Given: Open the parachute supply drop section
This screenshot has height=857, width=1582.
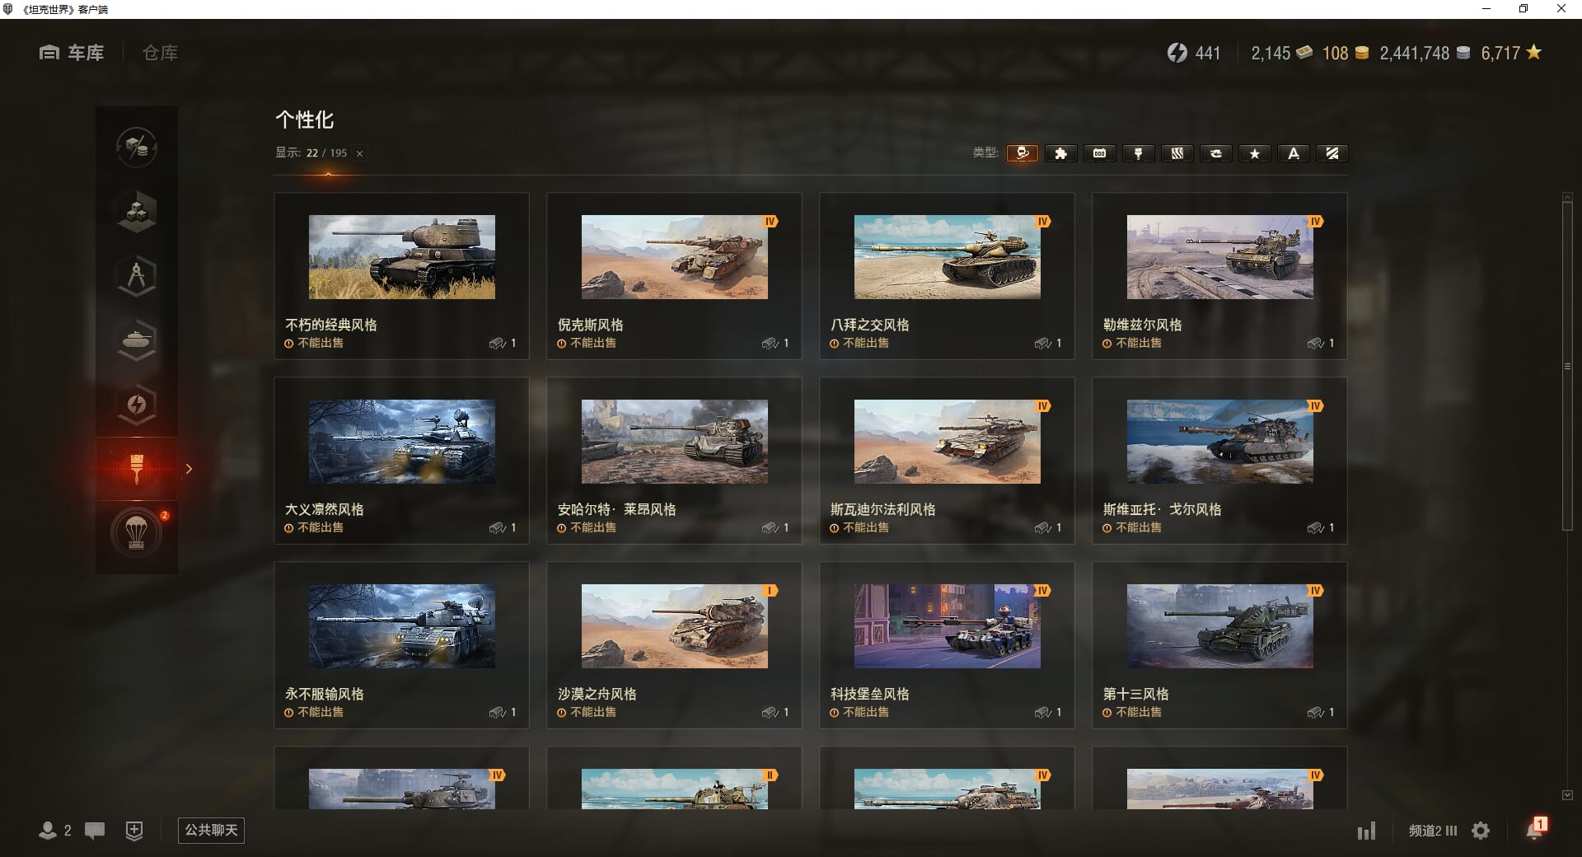Looking at the screenshot, I should 137,533.
